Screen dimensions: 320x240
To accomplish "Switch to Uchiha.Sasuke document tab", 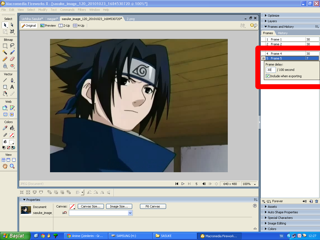I will (x=32, y=19).
